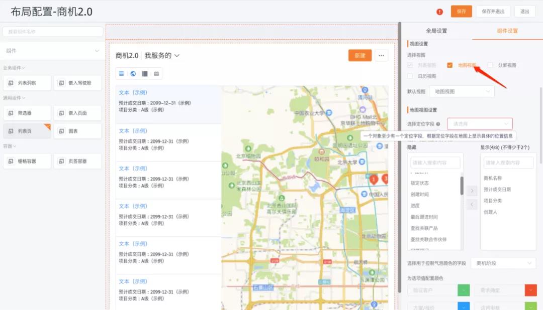Click help icon next to 选择定位字段

click(x=438, y=124)
